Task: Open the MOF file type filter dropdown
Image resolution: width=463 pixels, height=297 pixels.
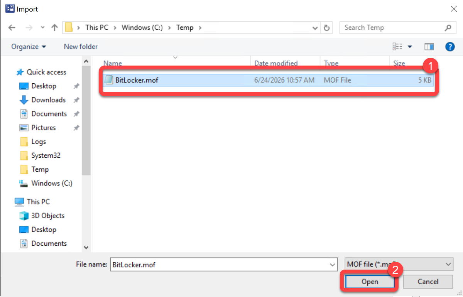Action: 399,265
